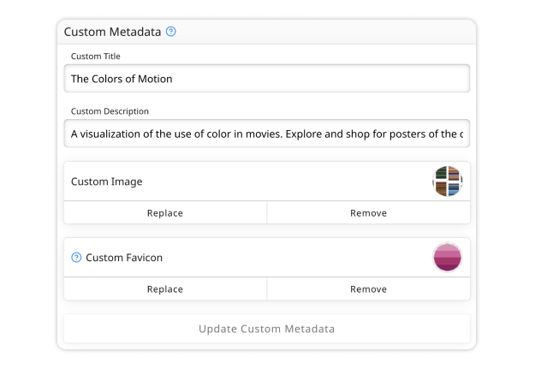Remove the Custom Image
The width and height of the screenshot is (553, 369).
point(368,213)
